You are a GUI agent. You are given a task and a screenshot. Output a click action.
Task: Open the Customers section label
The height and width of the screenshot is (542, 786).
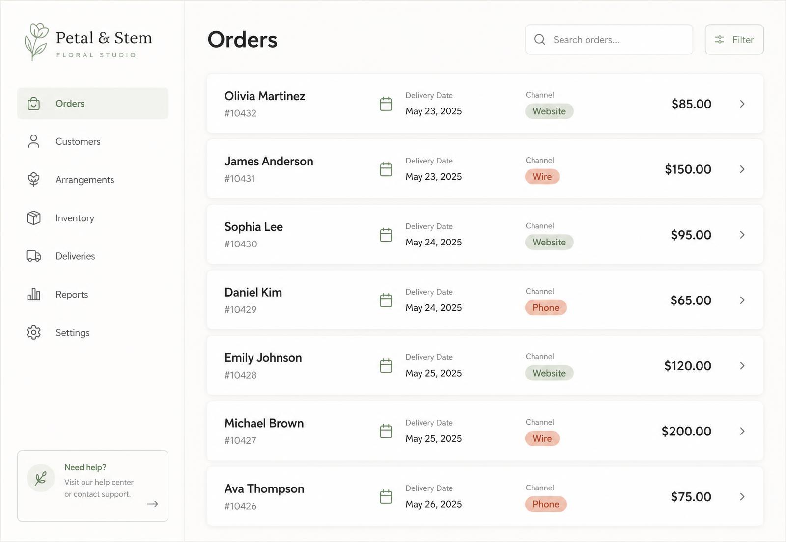(78, 141)
